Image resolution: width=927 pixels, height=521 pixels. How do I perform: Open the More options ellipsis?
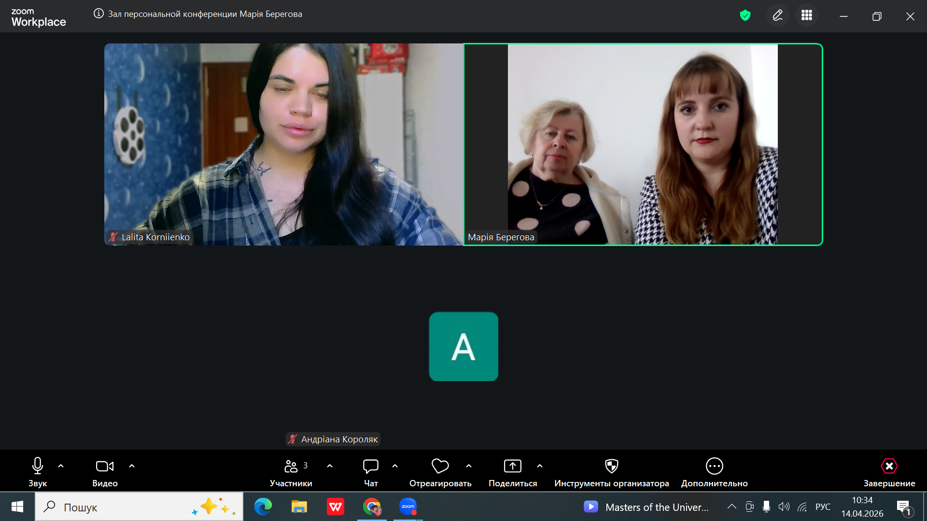pyautogui.click(x=714, y=466)
